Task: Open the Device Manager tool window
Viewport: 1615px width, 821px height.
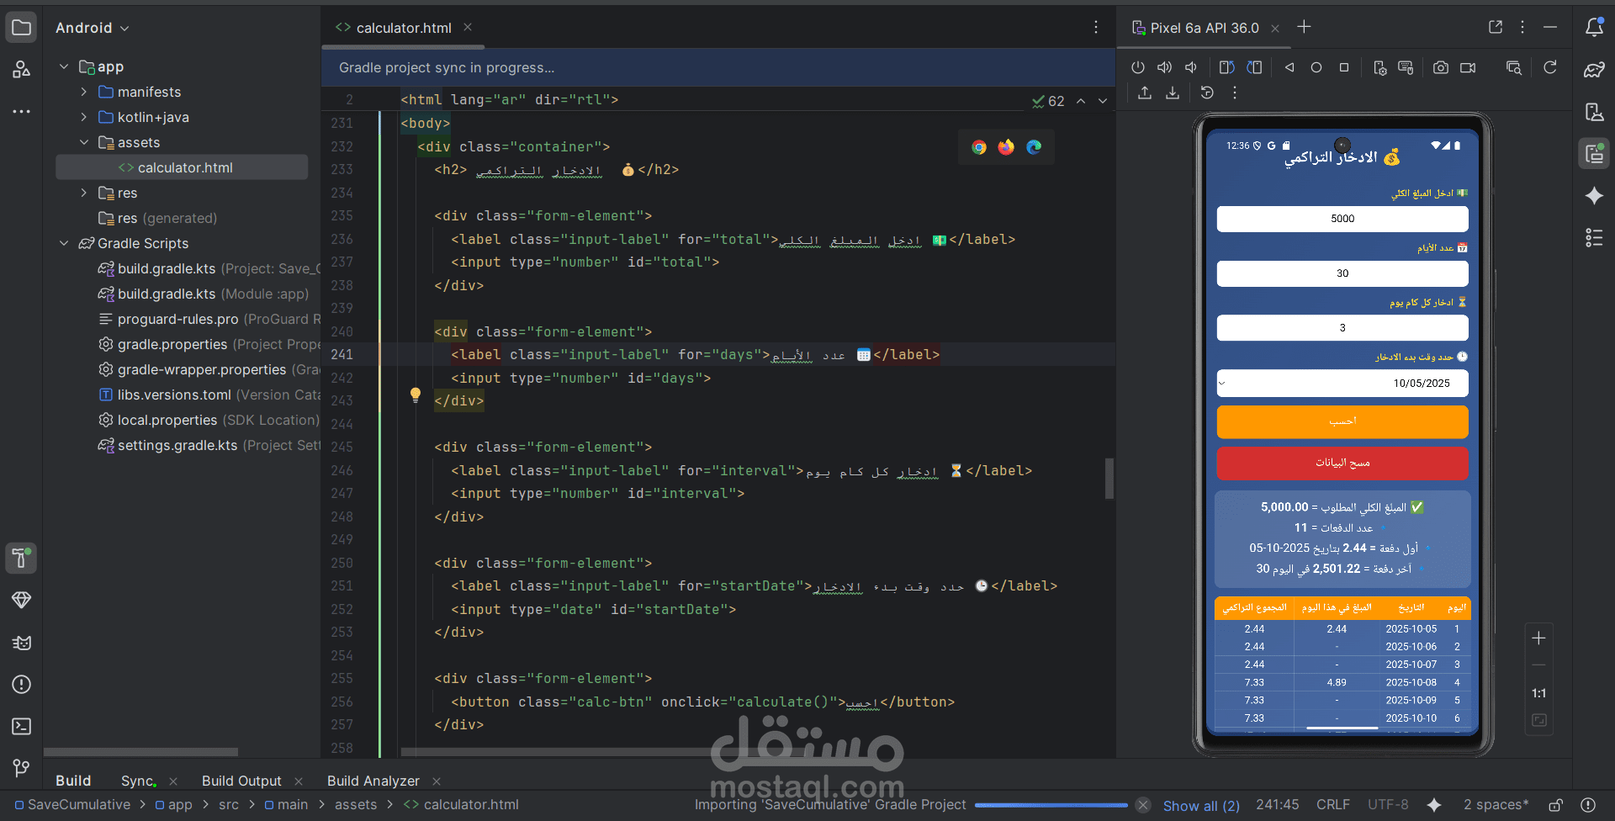Action: point(1594,112)
